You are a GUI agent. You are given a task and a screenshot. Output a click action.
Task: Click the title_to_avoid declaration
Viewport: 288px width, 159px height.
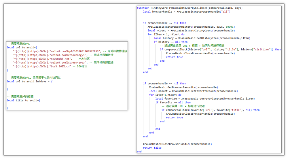click(x=24, y=100)
